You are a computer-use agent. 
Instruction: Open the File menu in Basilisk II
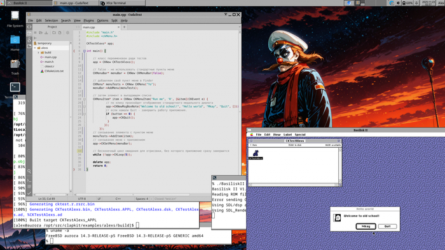click(259, 135)
